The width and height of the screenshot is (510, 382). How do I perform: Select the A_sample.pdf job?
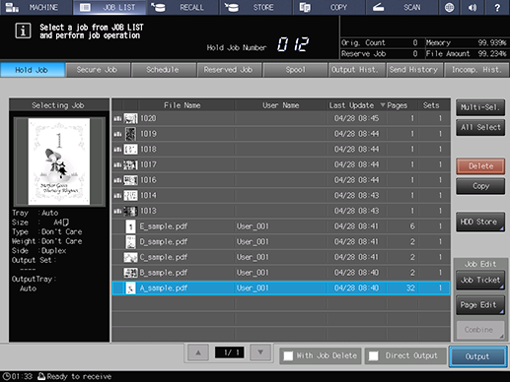[x=281, y=287]
